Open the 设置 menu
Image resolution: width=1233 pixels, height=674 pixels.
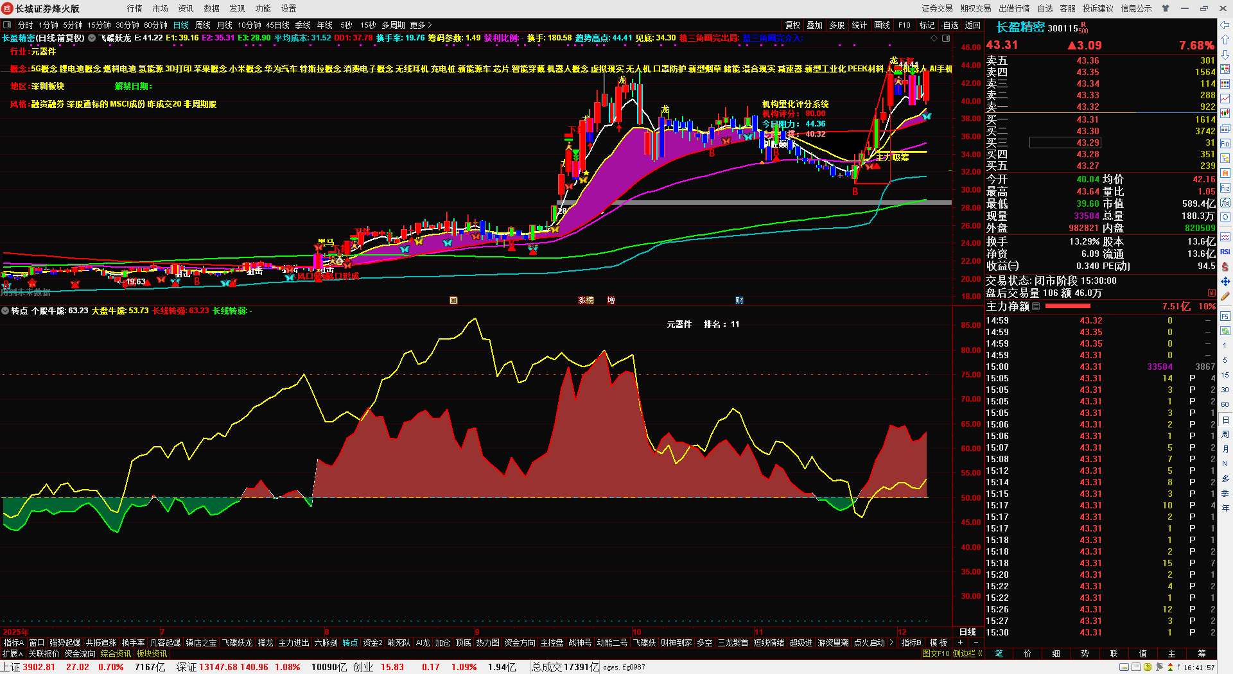coord(289,8)
